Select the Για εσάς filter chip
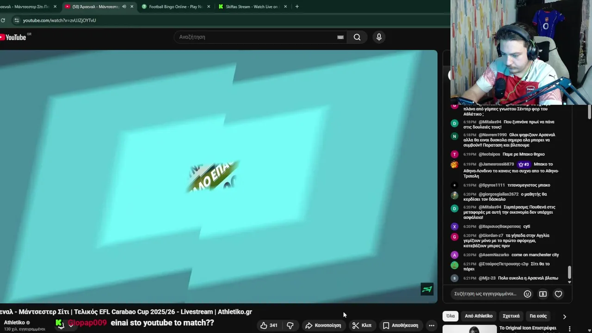Image resolution: width=592 pixels, height=333 pixels. (538, 316)
